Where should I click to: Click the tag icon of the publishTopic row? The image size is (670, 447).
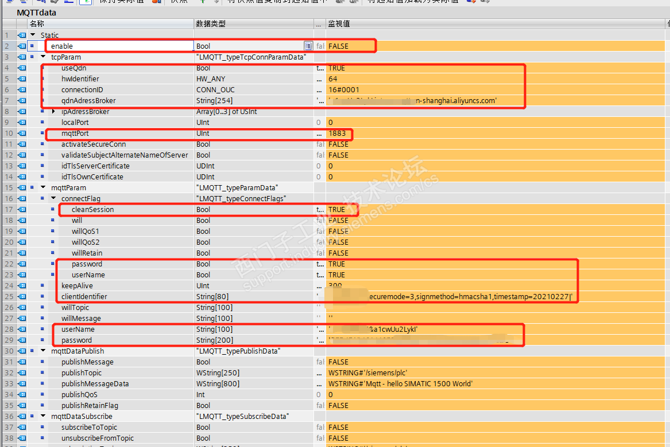coord(22,372)
